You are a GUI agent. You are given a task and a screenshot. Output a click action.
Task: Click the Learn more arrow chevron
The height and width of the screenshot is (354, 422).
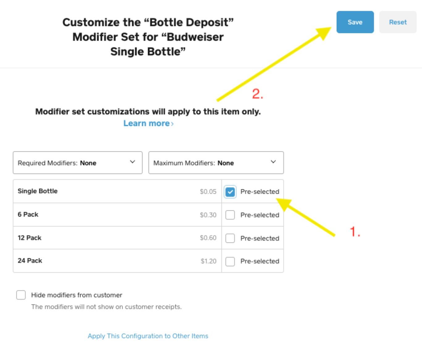172,124
